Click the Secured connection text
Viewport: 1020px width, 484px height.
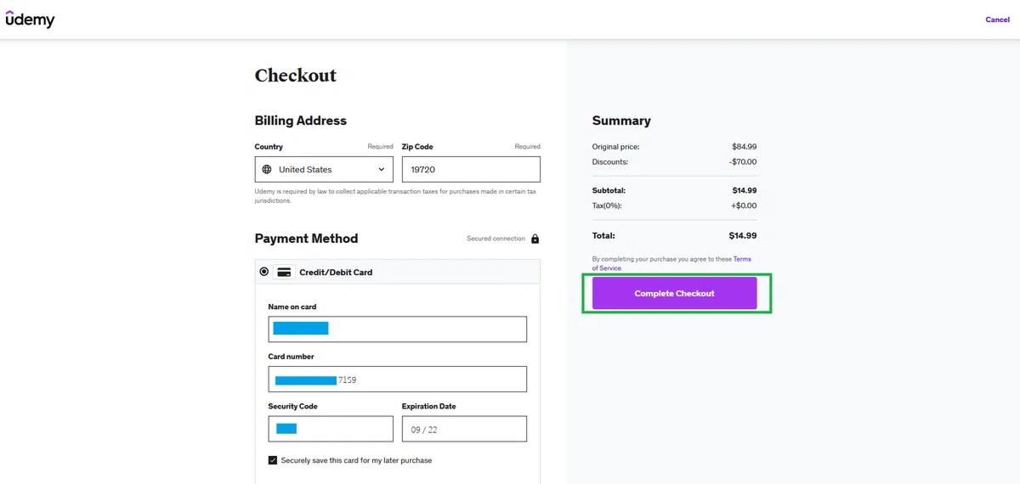496,239
